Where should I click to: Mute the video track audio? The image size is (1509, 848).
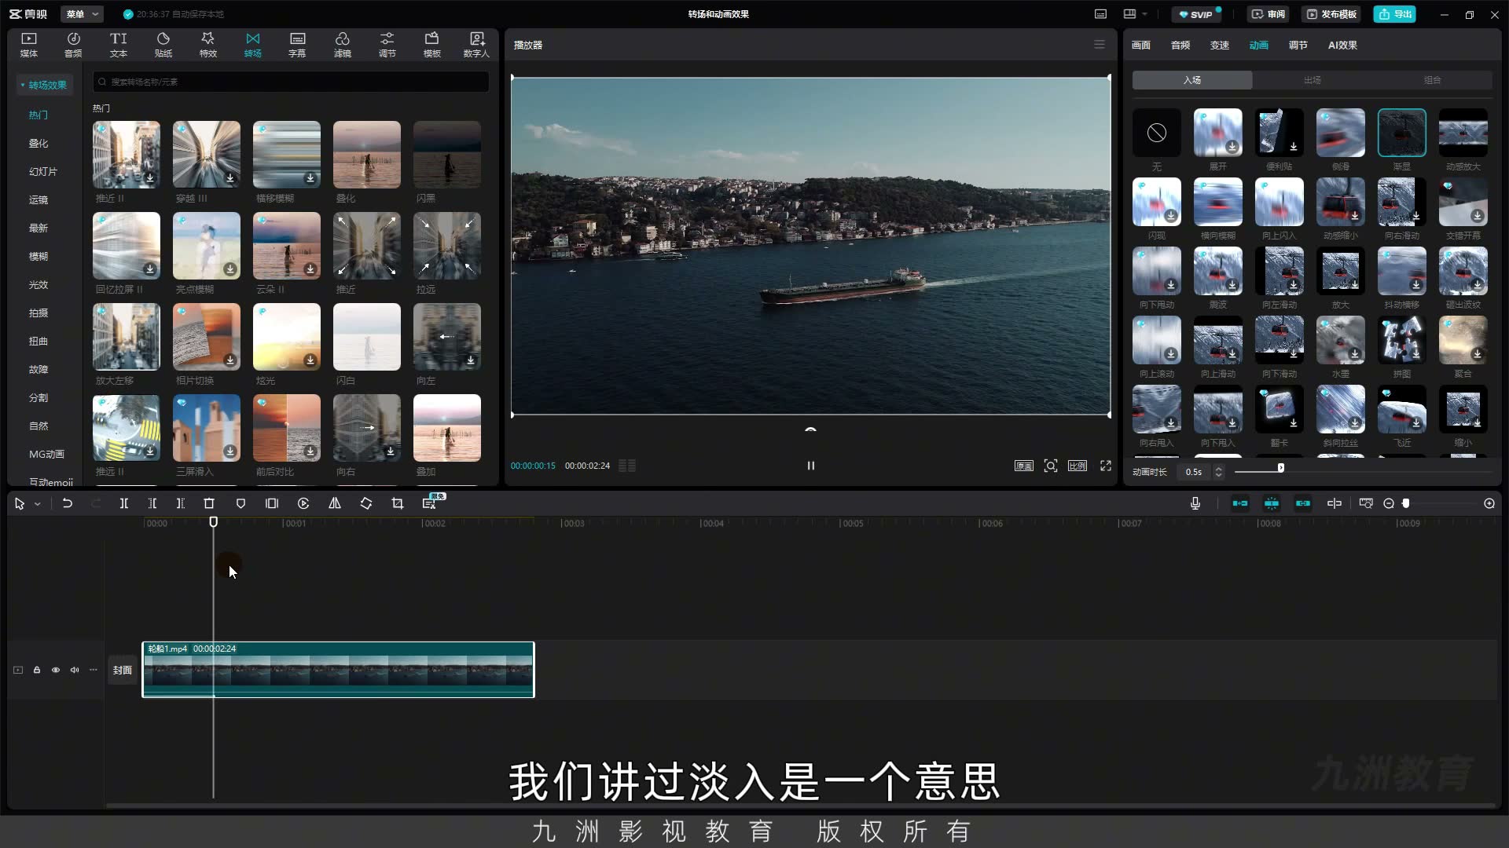point(75,670)
